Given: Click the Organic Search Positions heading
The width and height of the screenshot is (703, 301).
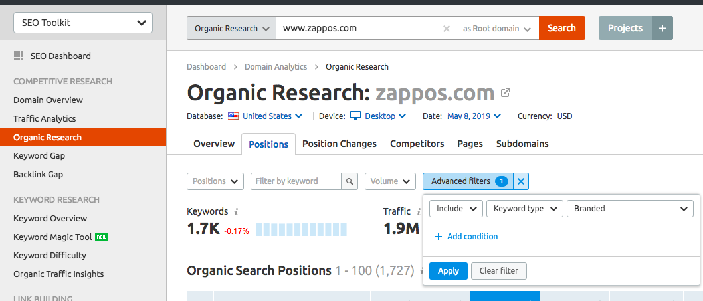Looking at the screenshot, I should coord(259,271).
